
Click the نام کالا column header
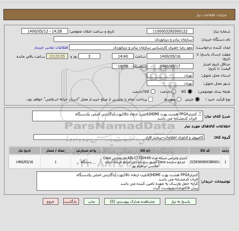coord(145,151)
